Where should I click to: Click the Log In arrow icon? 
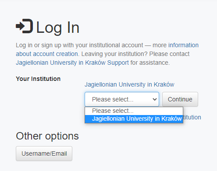[x=24, y=26]
